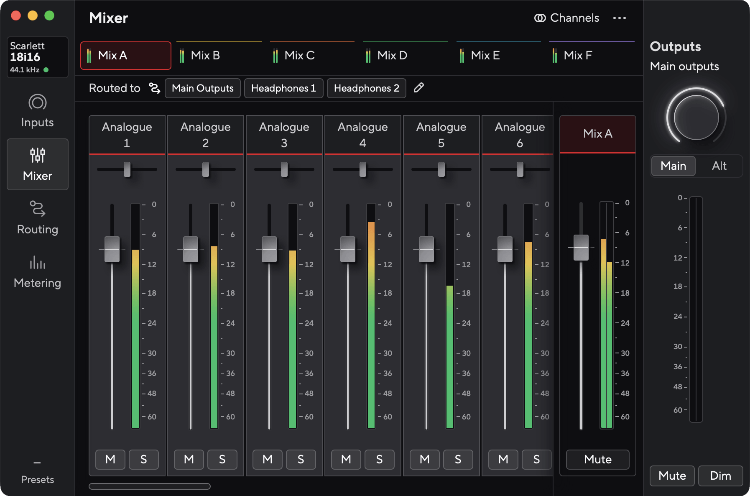This screenshot has width=750, height=496.
Task: Click the Analogue 4 volume fader handle
Action: 348,249
